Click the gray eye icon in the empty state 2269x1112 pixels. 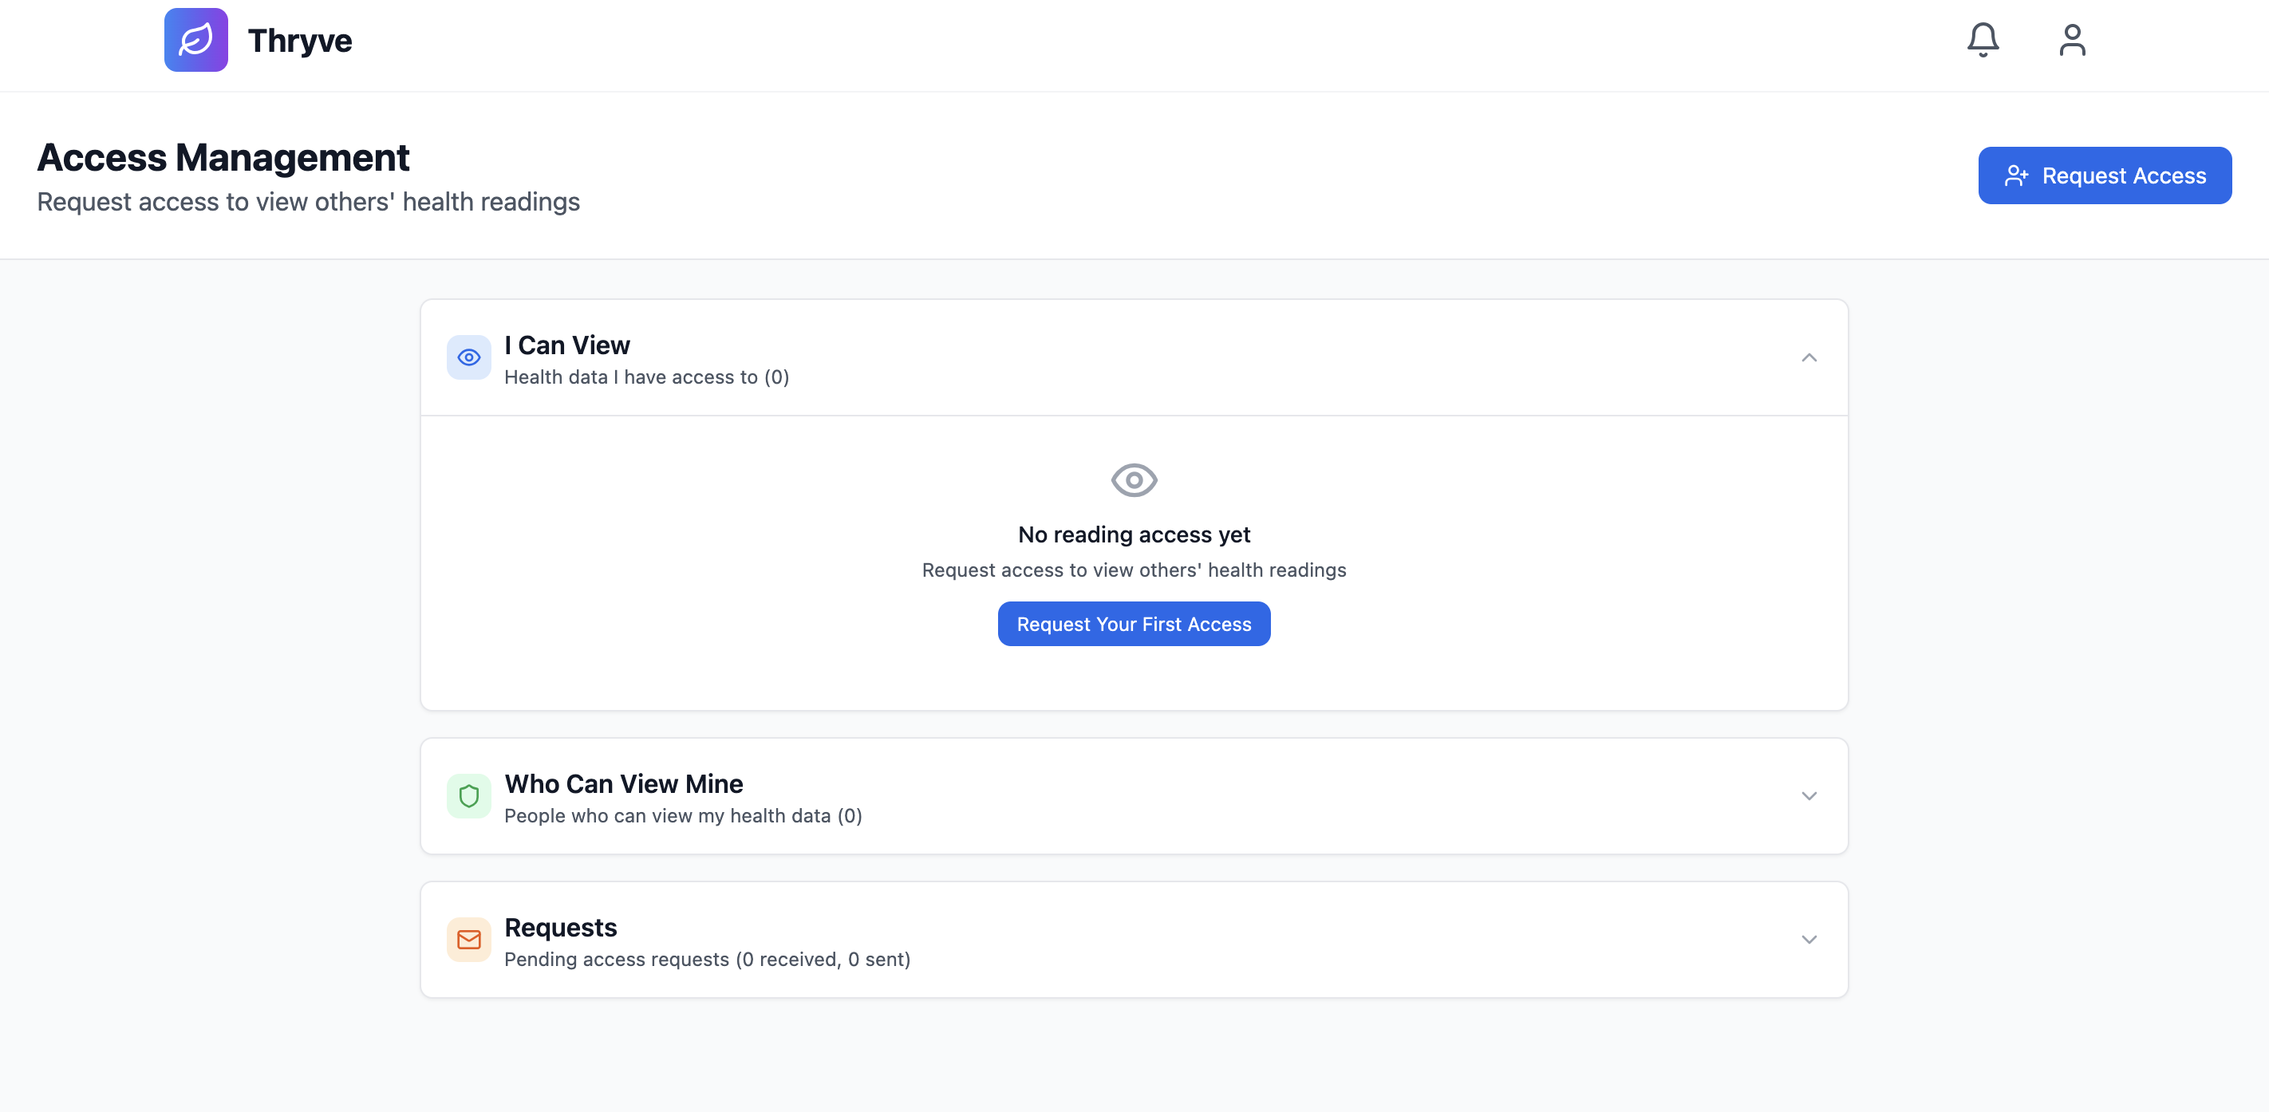tap(1134, 480)
